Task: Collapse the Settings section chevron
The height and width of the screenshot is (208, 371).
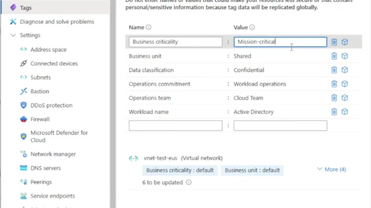Action: (x=13, y=35)
